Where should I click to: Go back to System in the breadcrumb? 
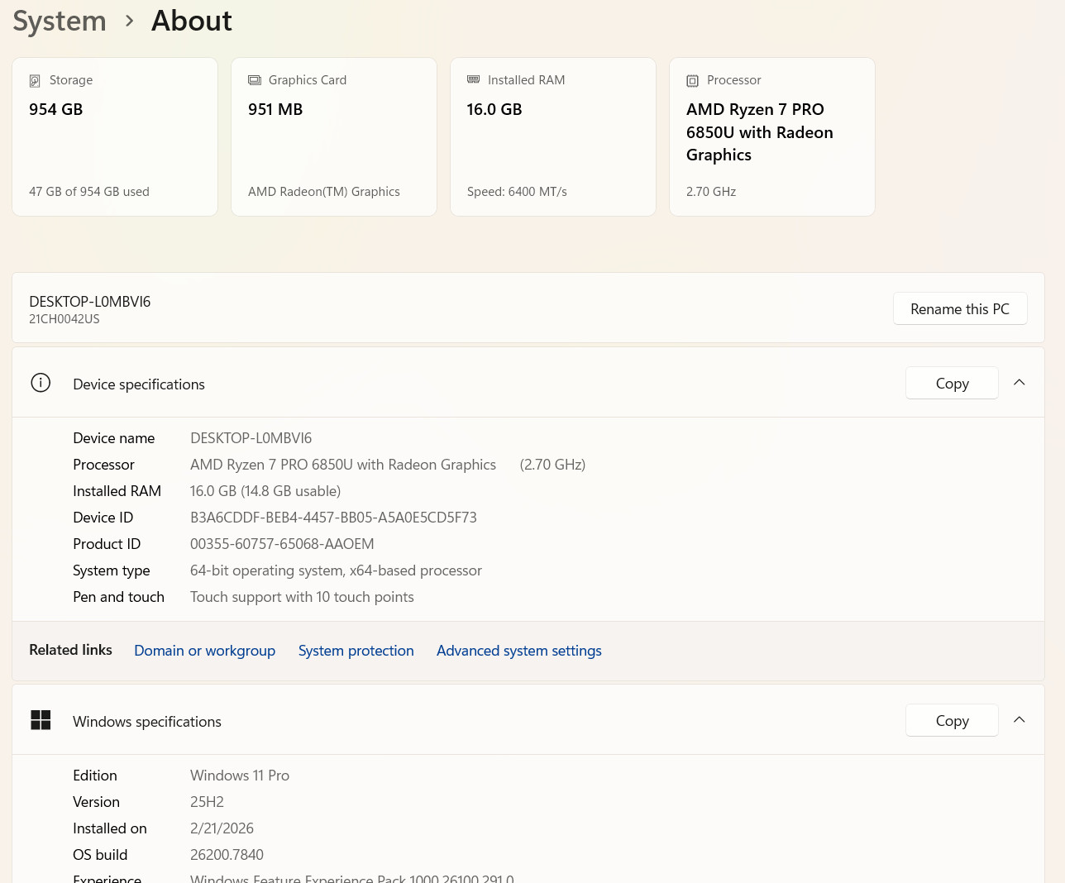point(60,21)
